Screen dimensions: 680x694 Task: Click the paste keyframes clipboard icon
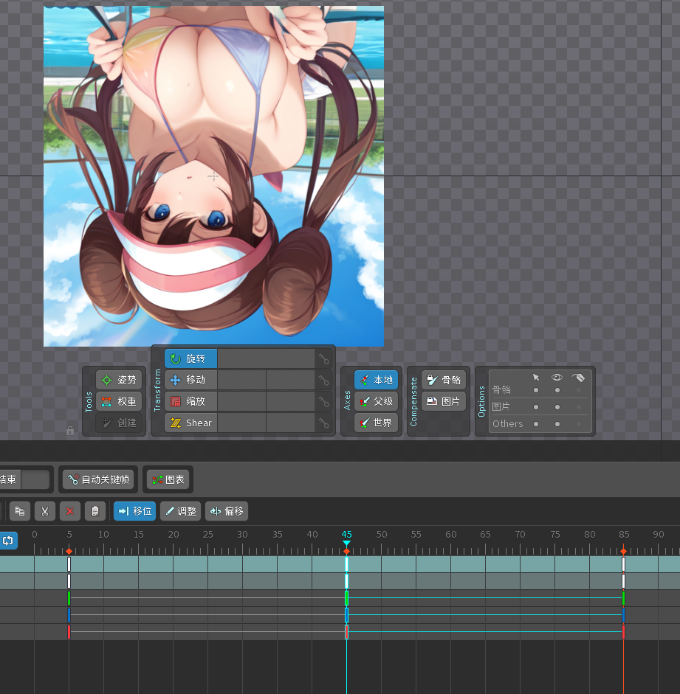point(95,511)
